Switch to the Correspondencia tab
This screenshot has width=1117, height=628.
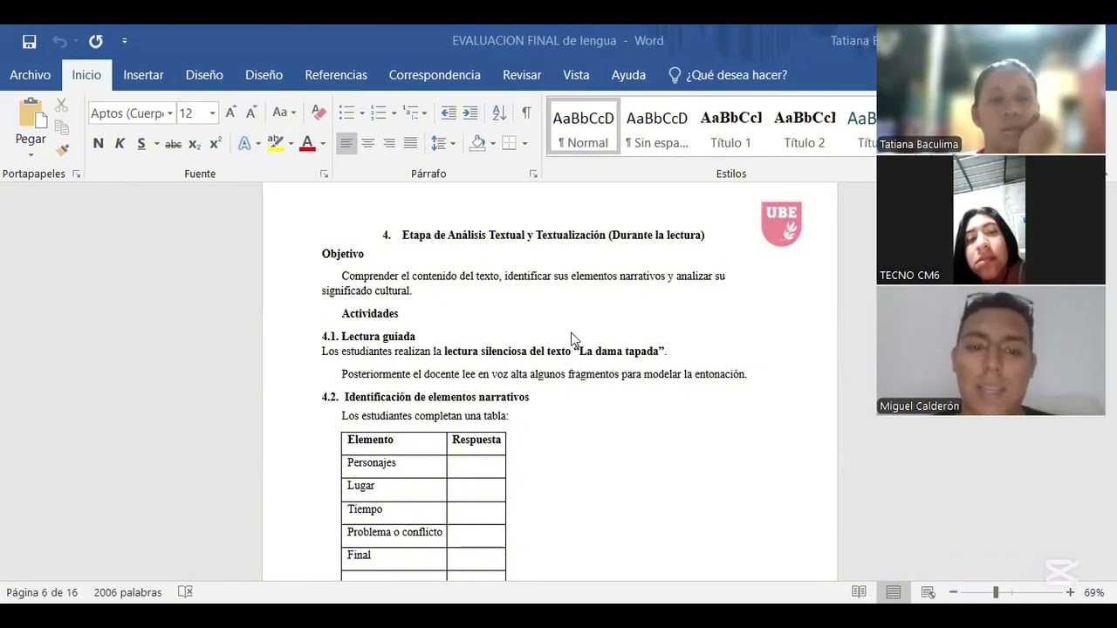pos(435,75)
